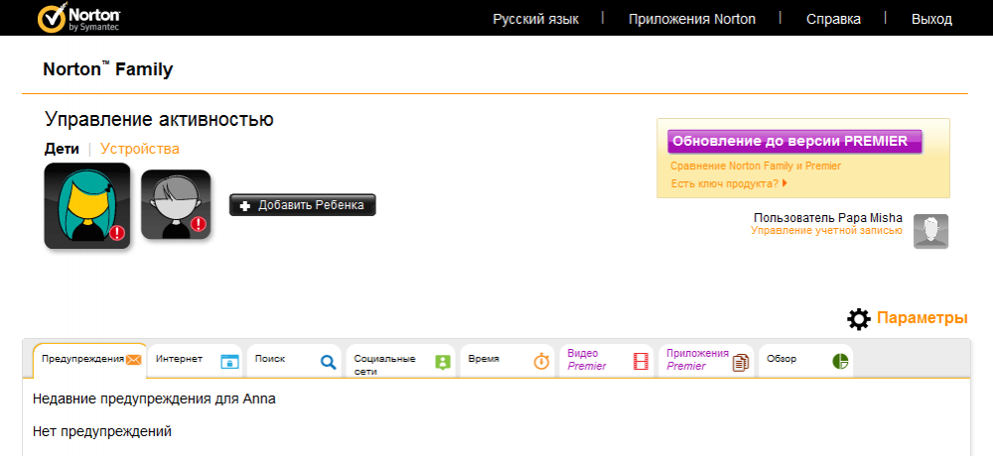
Task: Switch to the Устройства view
Action: [x=140, y=150]
